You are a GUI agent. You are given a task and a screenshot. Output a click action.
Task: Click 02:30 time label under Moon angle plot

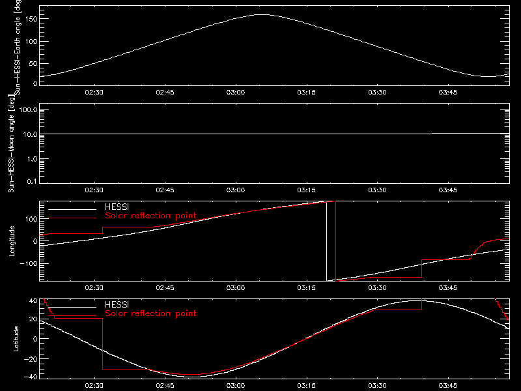point(94,190)
